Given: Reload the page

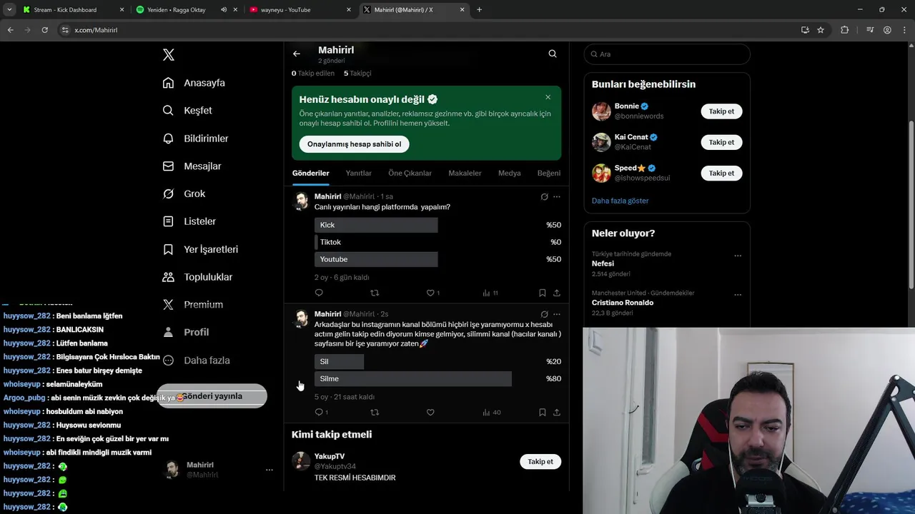Looking at the screenshot, I should (44, 30).
